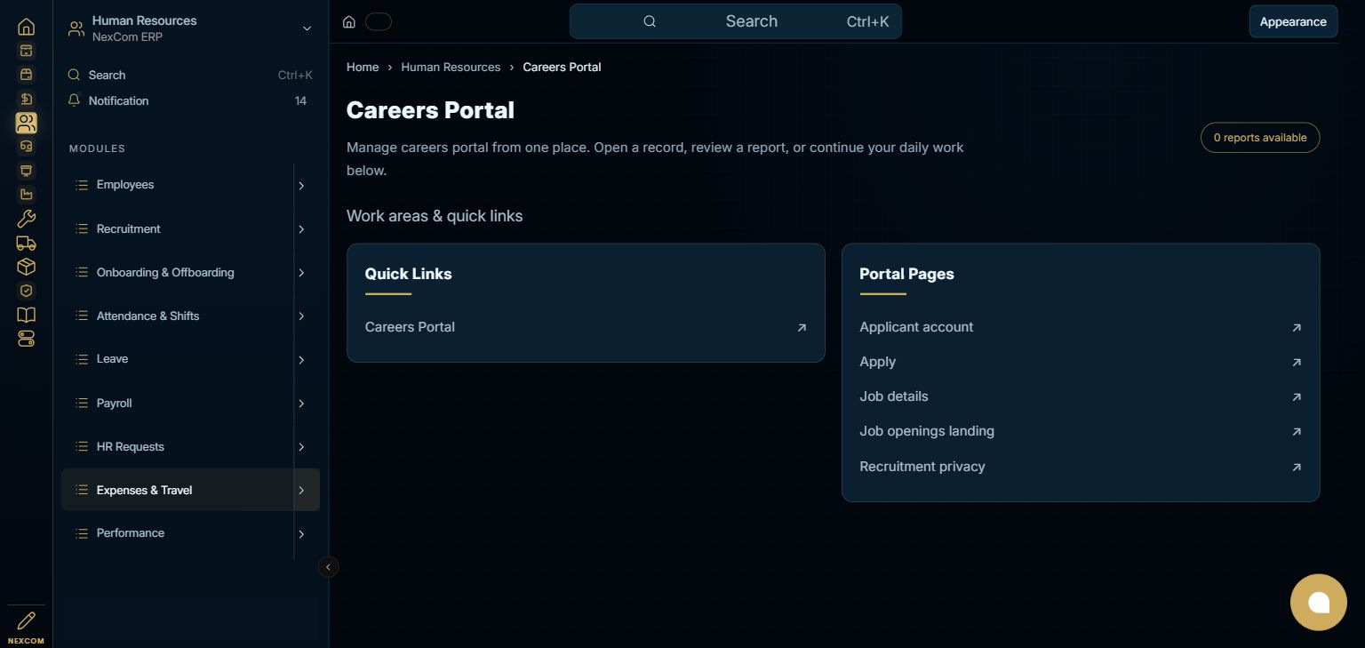
Task: Open the Job details portal page
Action: (x=1081, y=396)
